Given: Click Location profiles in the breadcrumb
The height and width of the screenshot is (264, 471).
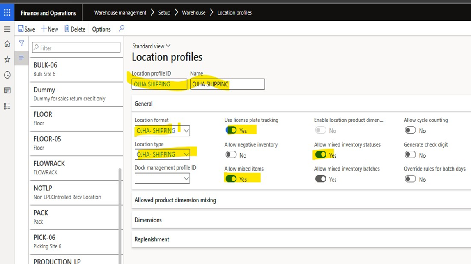Looking at the screenshot, I should click(235, 12).
